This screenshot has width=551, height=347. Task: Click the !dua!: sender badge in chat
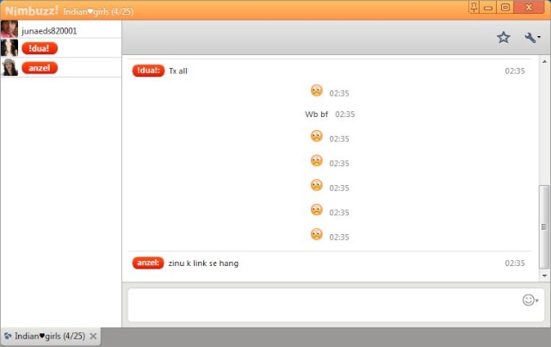click(x=148, y=71)
